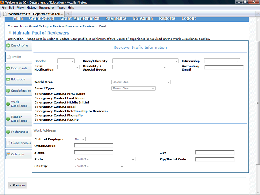
Task: Open the Bookmarks menu in Firefox
Action: tap(46, 8)
